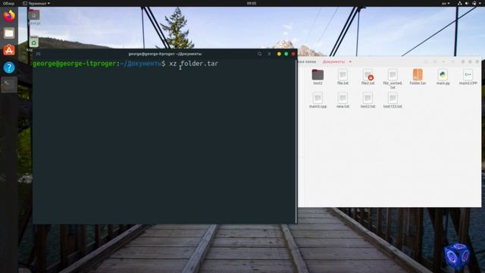Open the new tab button in terminal
Image resolution: width=485 pixels, height=273 pixels.
pos(38,54)
